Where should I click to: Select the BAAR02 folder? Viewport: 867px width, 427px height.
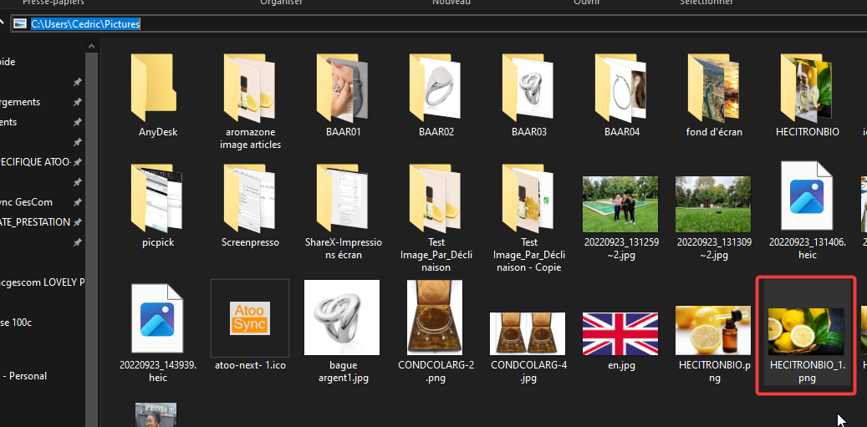(436, 95)
